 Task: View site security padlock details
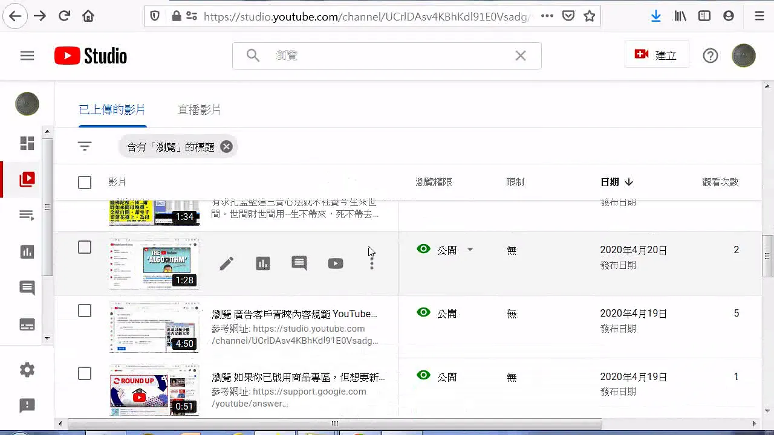click(177, 16)
